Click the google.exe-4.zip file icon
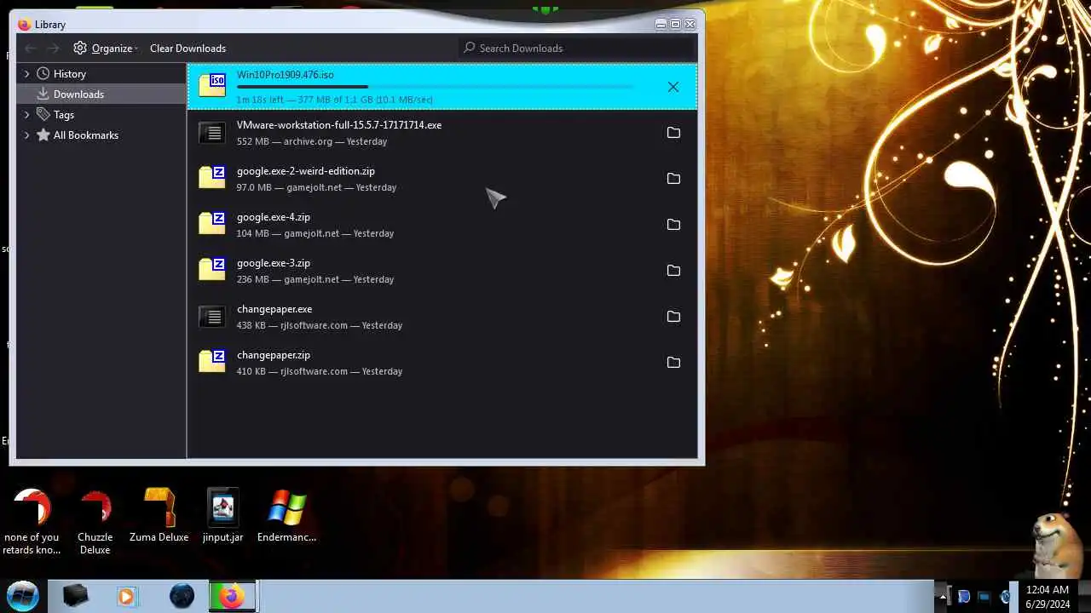 212,223
